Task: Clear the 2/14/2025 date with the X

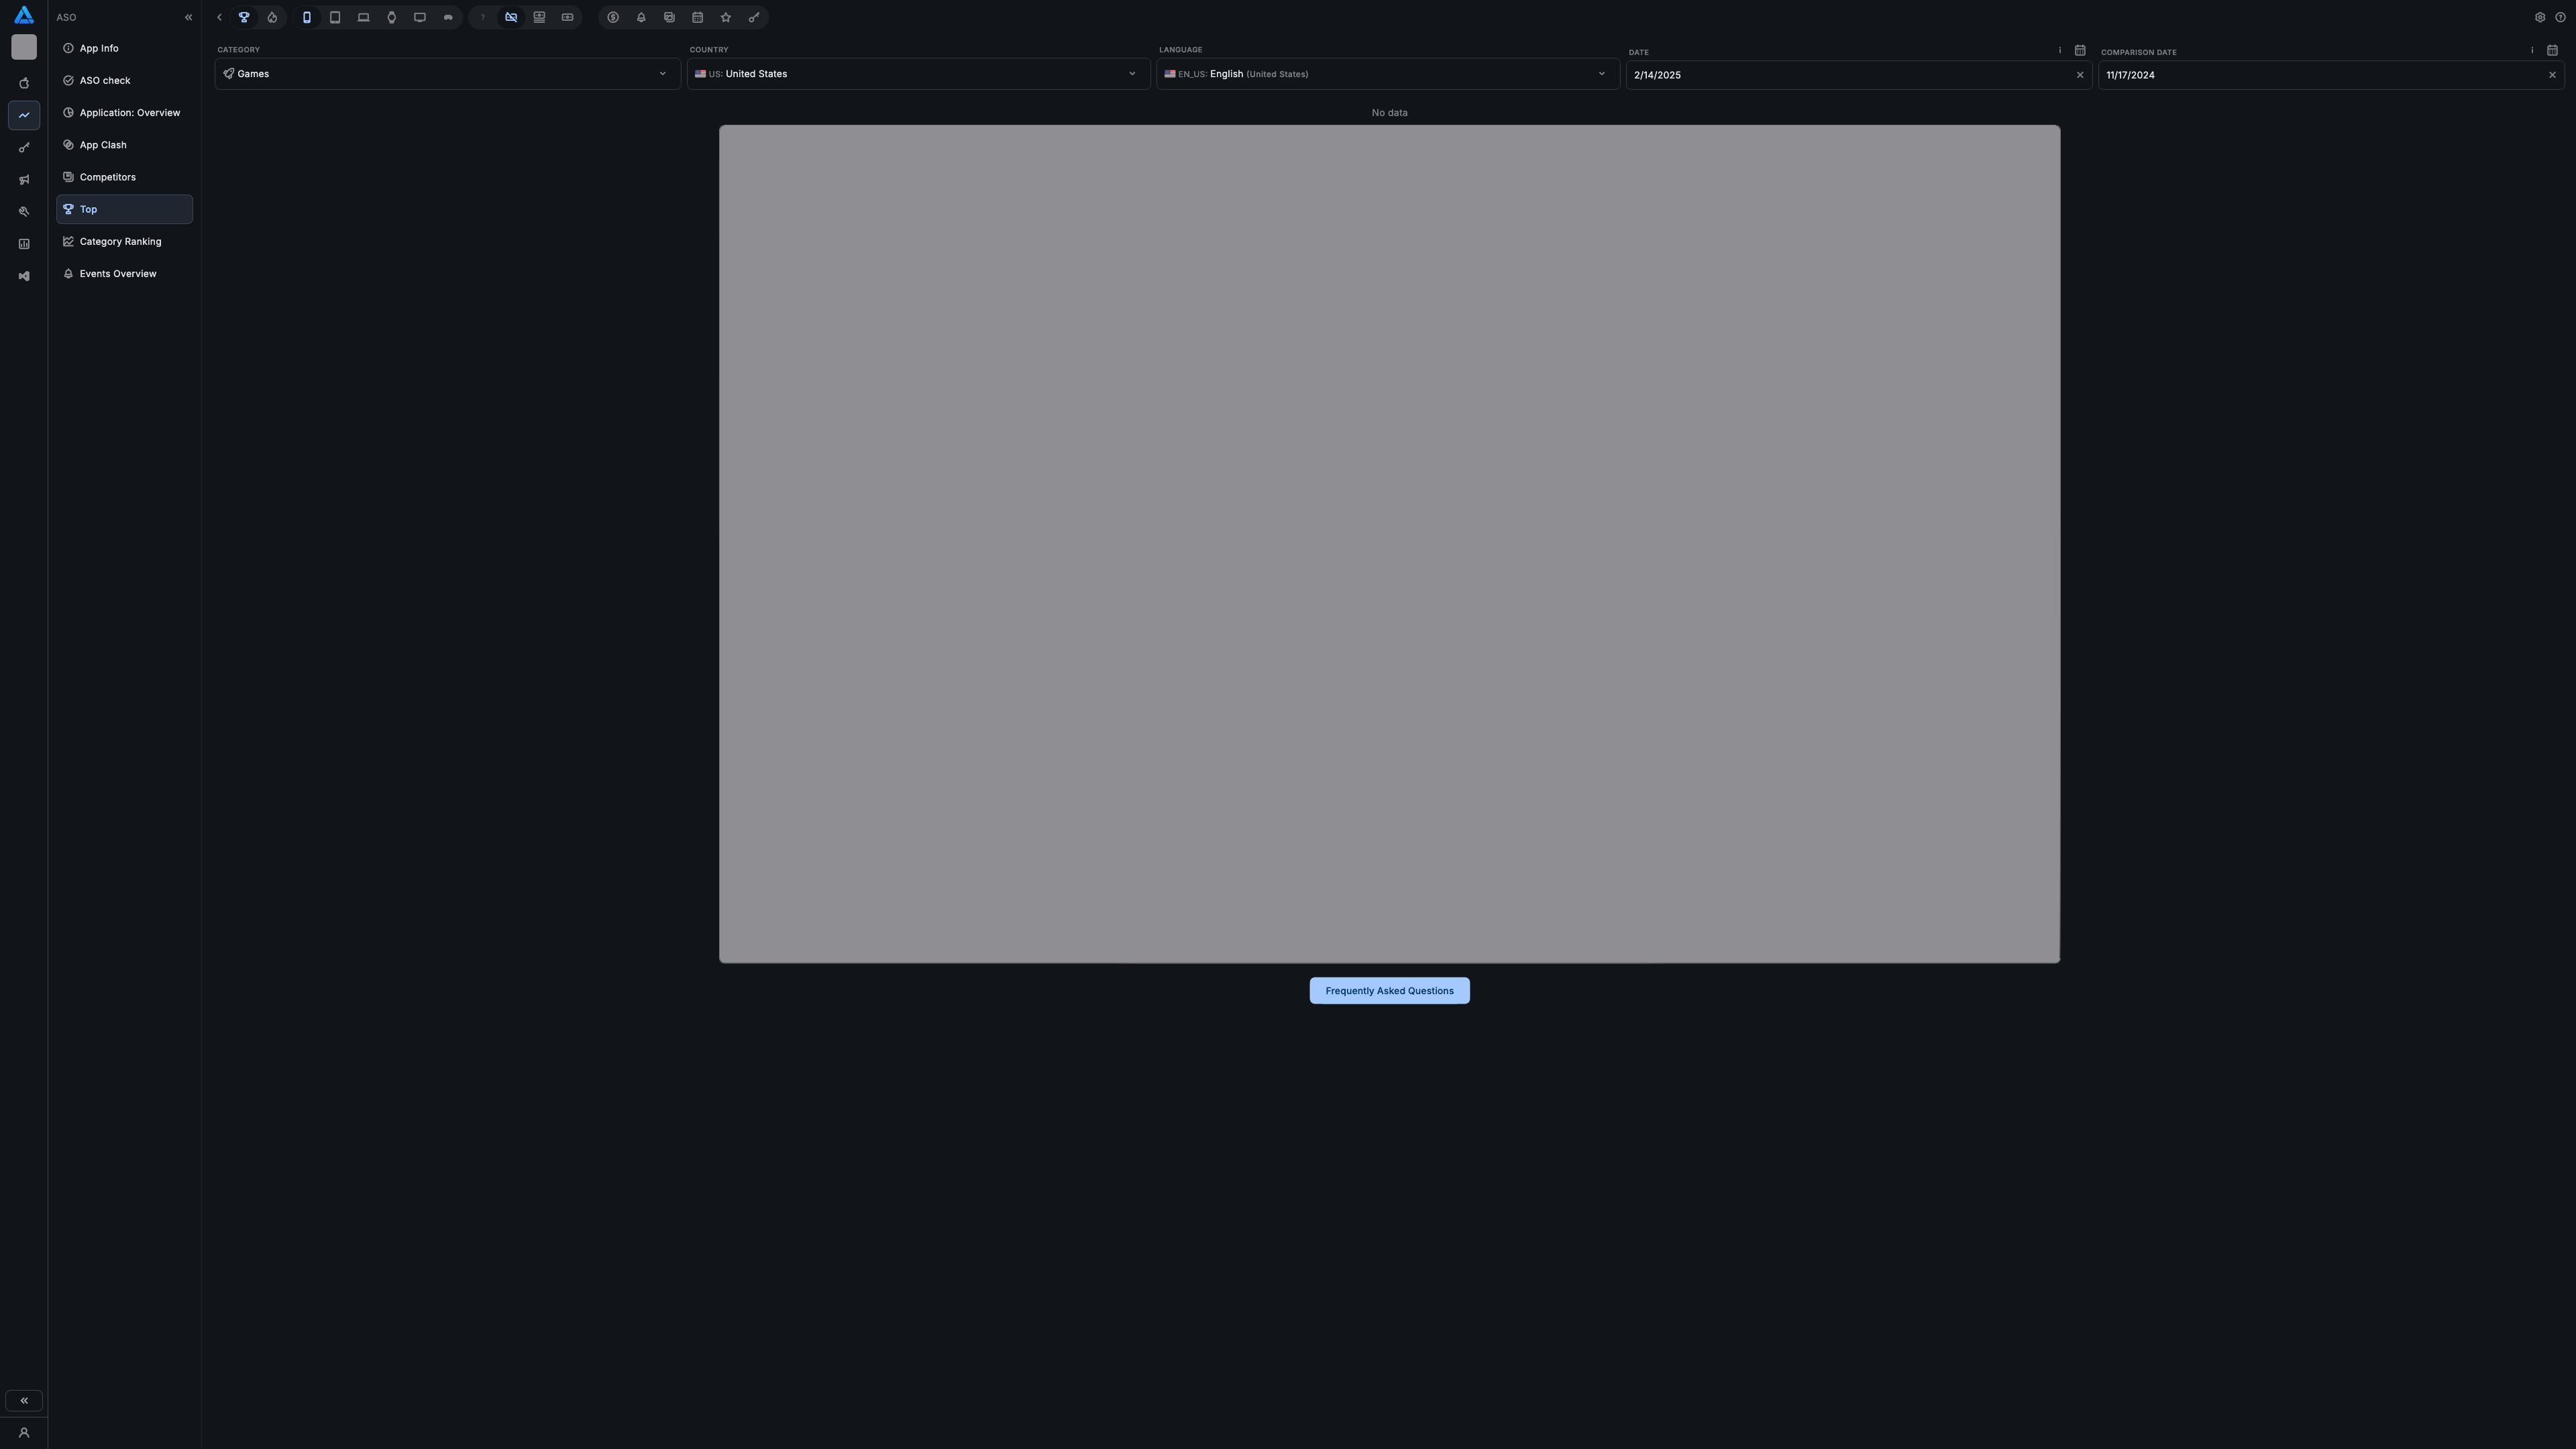Action: [2080, 74]
